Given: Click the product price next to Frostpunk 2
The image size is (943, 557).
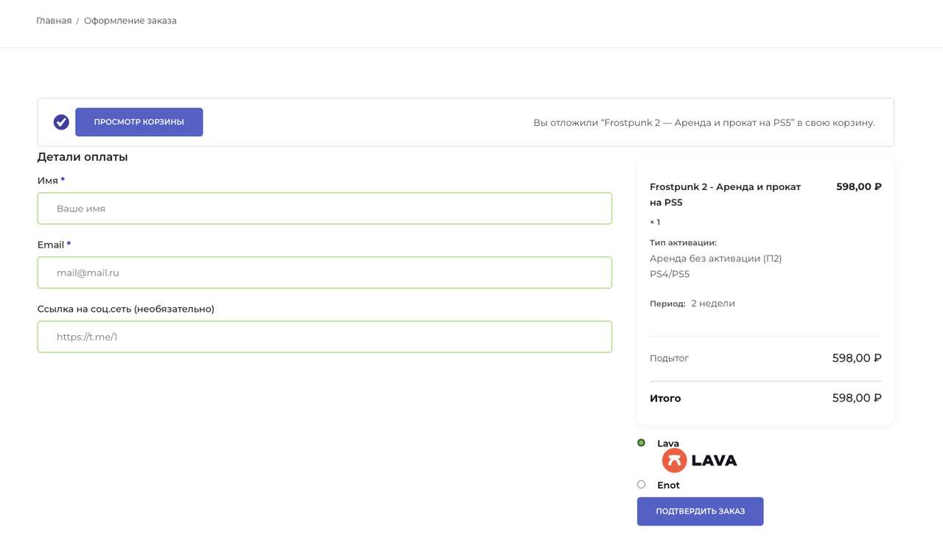Looking at the screenshot, I should click(x=859, y=187).
